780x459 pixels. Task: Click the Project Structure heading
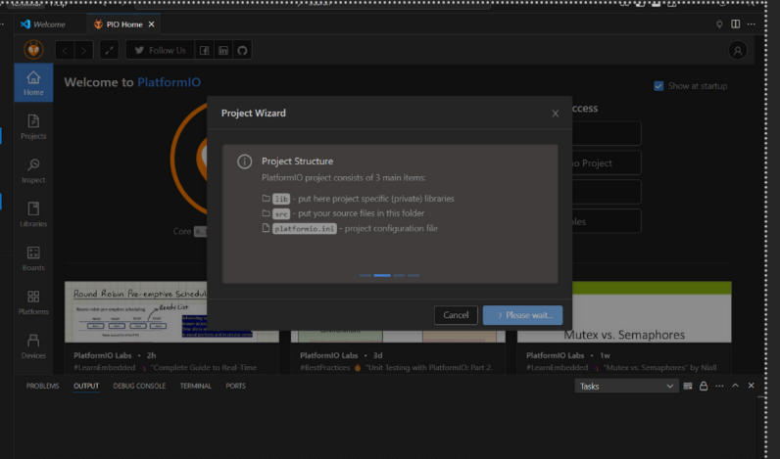[x=298, y=161]
